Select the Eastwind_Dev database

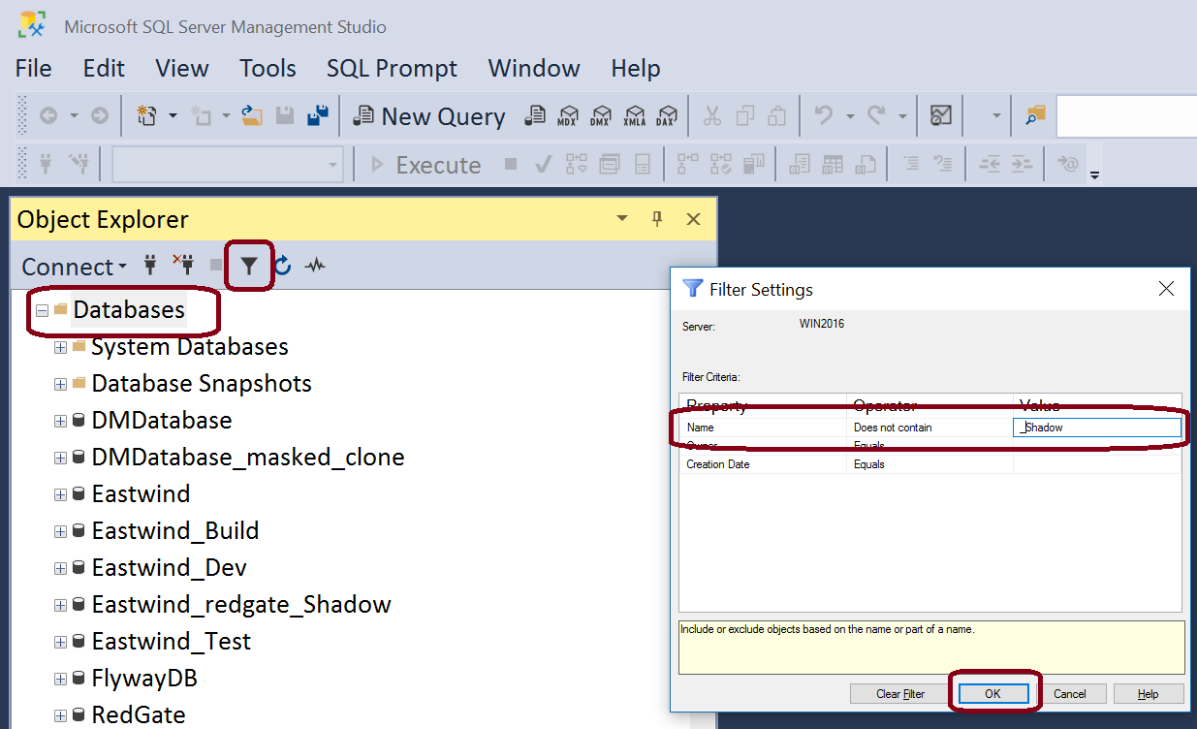click(169, 568)
